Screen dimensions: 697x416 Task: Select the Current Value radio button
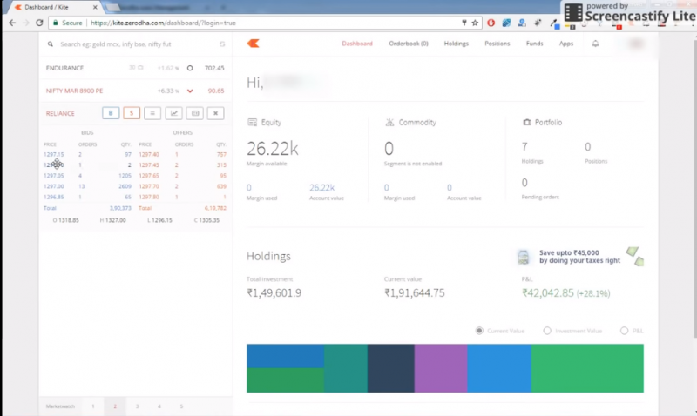479,331
